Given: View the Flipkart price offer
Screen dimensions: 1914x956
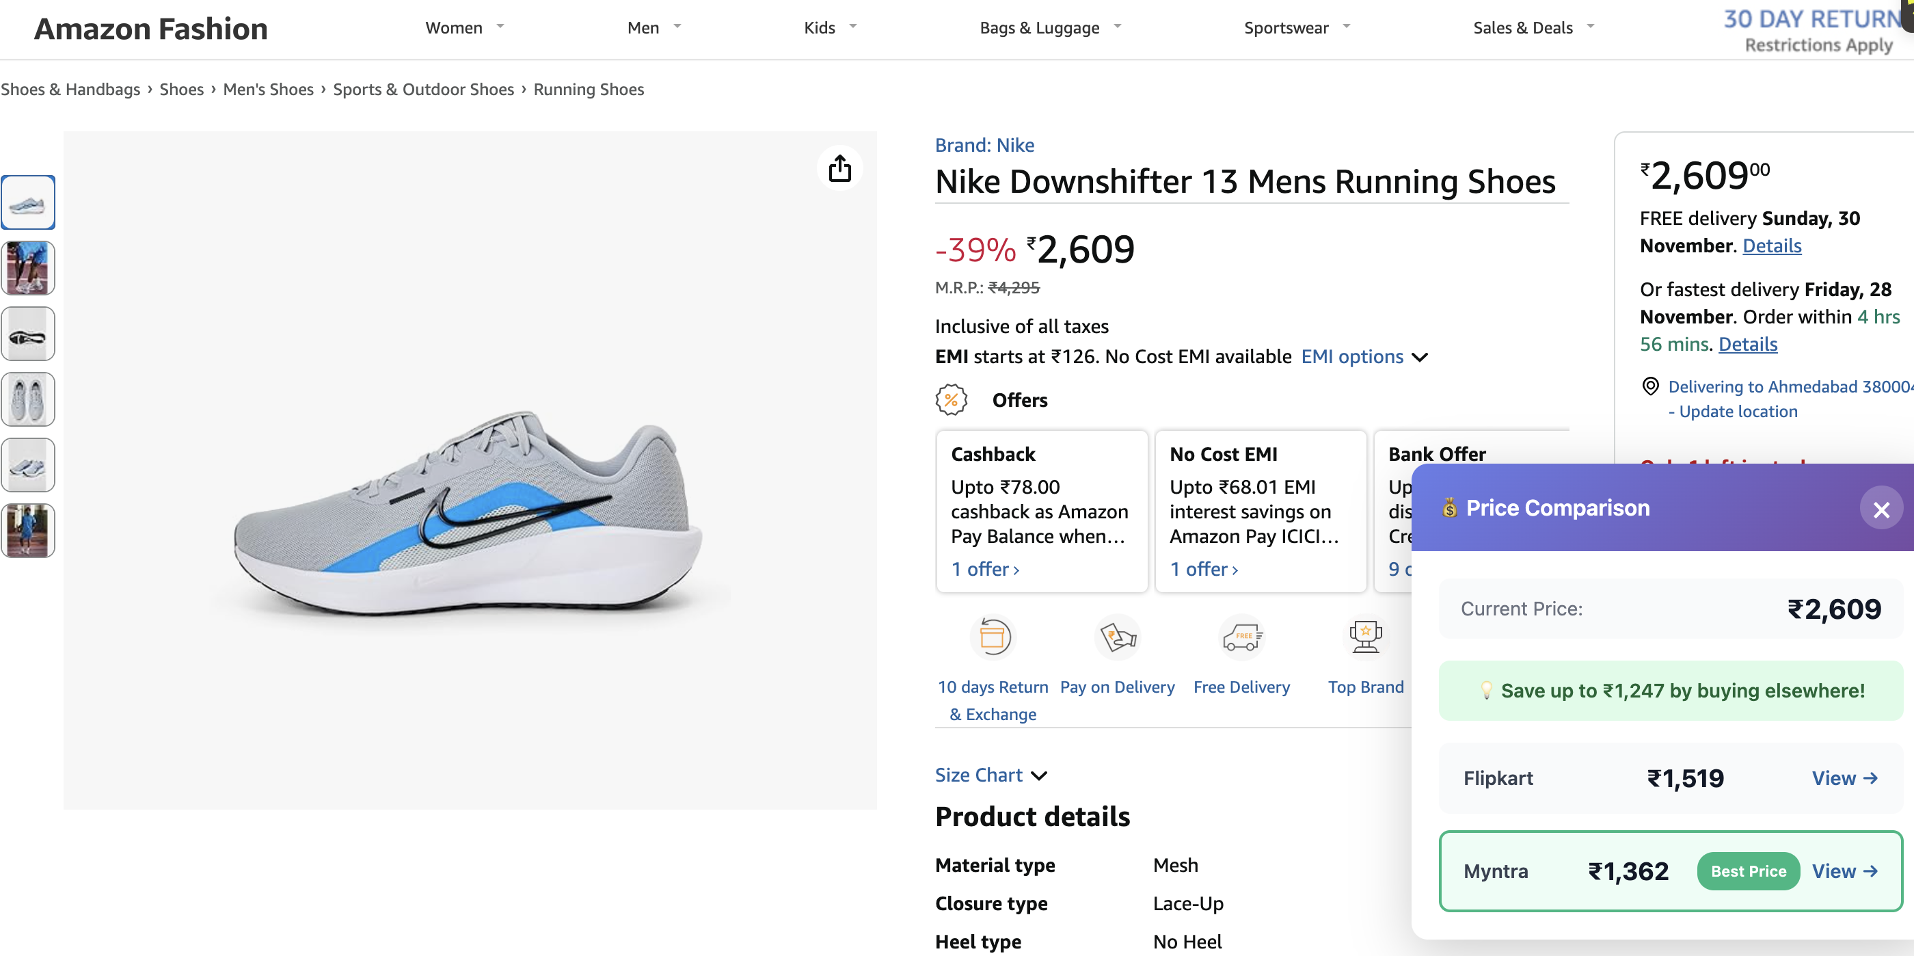Looking at the screenshot, I should (1844, 778).
